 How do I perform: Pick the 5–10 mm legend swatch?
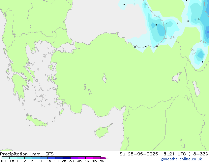(x=36, y=158)
